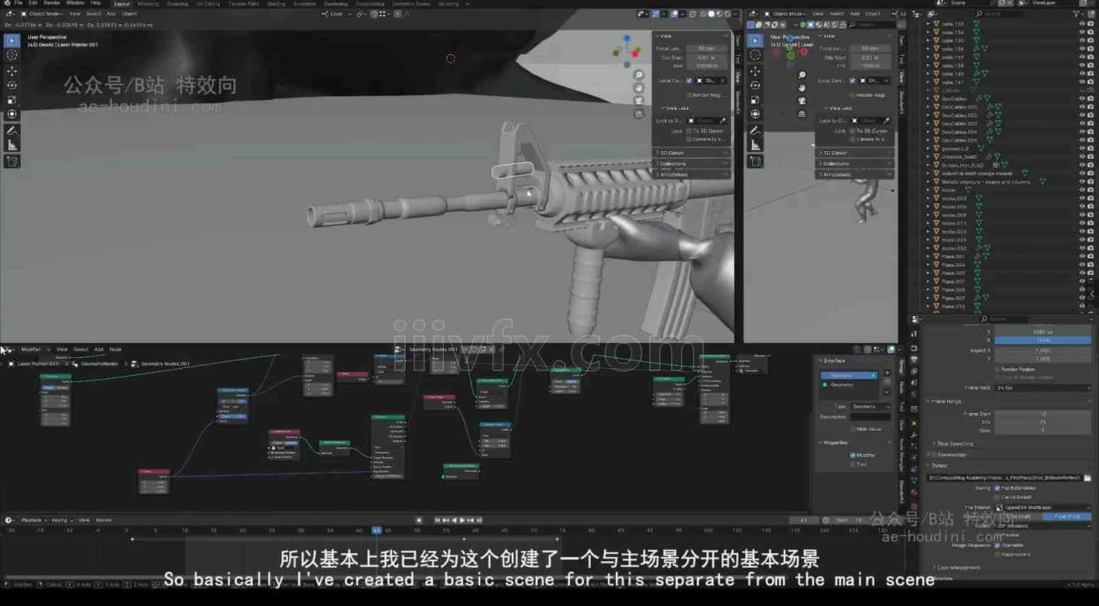The height and width of the screenshot is (606, 1099).
Task: Toggle Modifier checkbox in node Properties panel
Action: [853, 456]
